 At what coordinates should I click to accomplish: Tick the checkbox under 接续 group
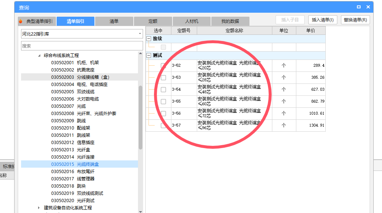click(163, 47)
